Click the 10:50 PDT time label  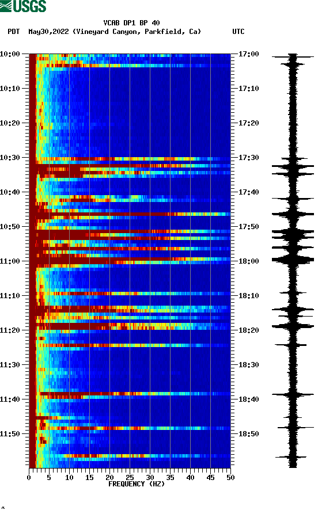pos(10,227)
